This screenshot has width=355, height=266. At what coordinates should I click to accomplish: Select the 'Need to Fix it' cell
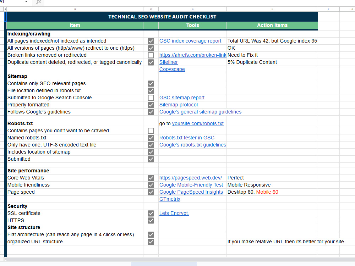click(272, 55)
